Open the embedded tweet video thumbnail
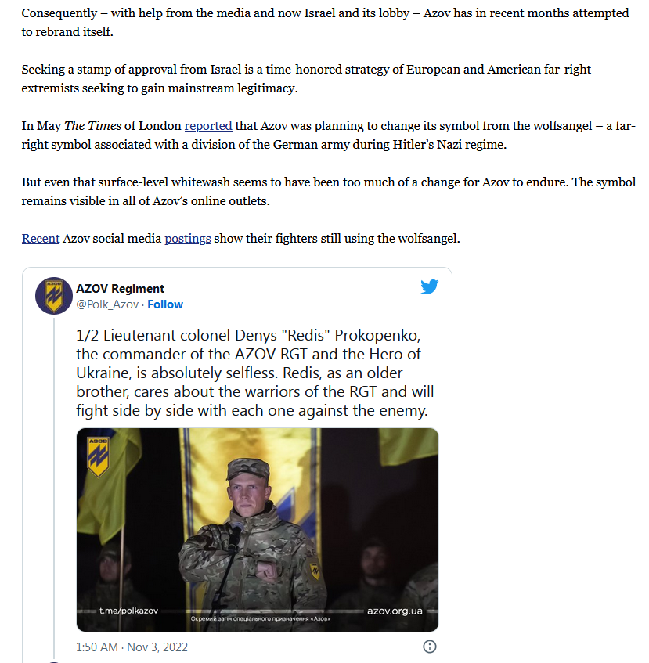The width and height of the screenshot is (649, 663). pos(257,530)
